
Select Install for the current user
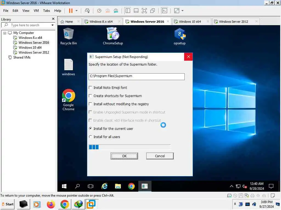91,129
